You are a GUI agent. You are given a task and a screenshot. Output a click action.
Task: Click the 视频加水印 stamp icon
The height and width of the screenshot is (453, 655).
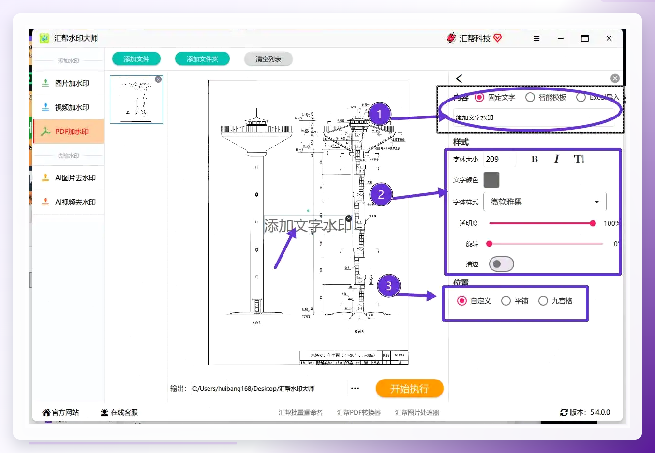(x=45, y=107)
